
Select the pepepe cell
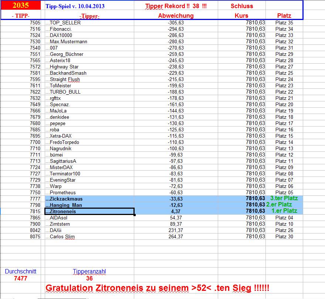click(x=89, y=124)
